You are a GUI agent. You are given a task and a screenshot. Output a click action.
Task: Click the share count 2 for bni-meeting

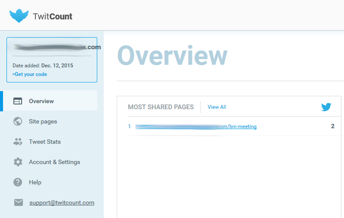coord(333,126)
